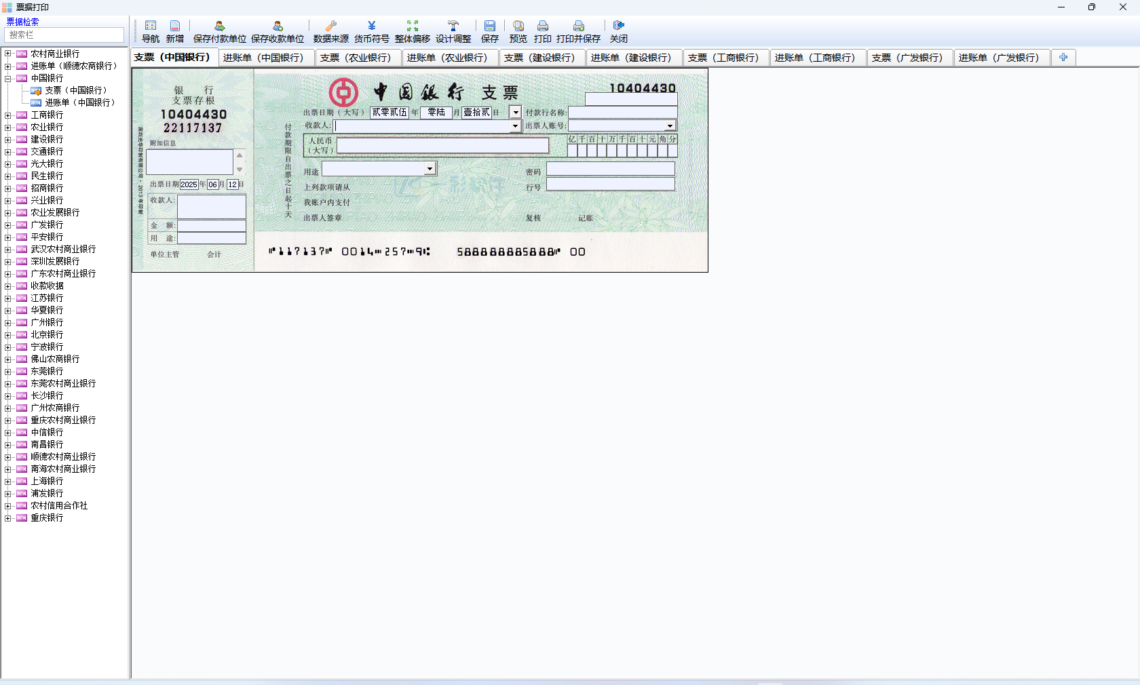Expand 进账单（顺德农商银行）tree node

click(8, 66)
